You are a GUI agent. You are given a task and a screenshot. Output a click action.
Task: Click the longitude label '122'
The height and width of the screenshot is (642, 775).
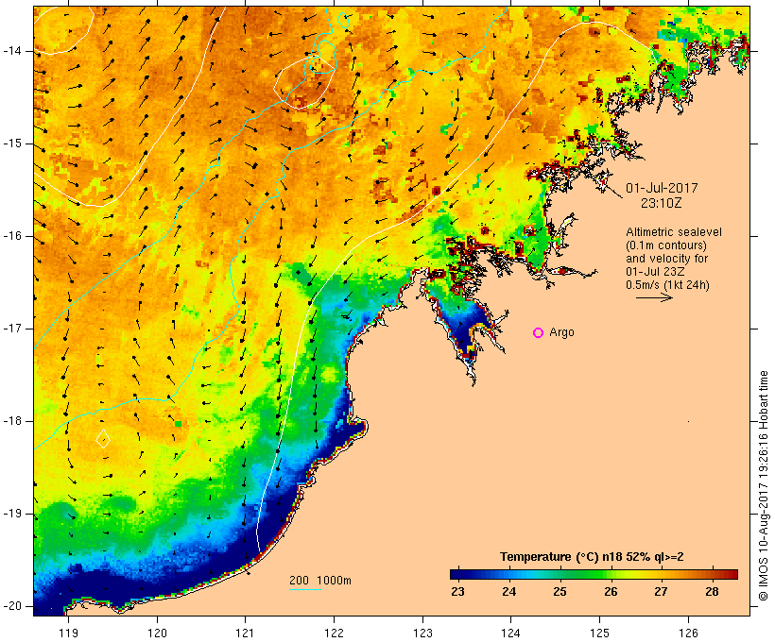click(335, 634)
